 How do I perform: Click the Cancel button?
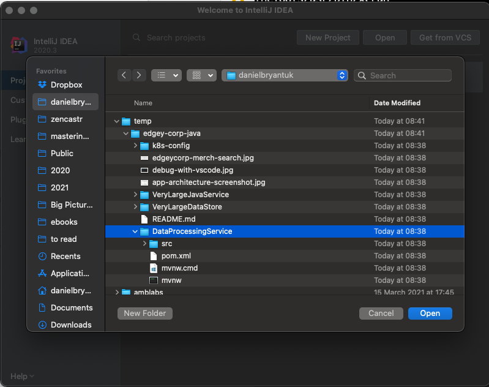tap(381, 313)
